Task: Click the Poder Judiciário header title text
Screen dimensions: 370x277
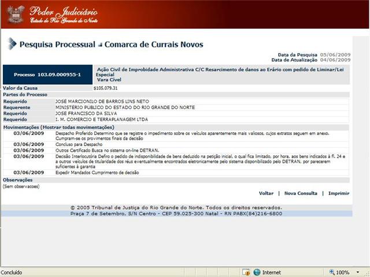Action: click(64, 14)
